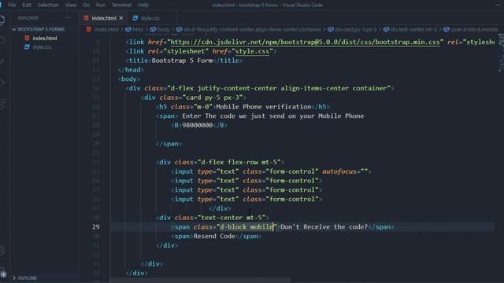Open the Explorer view in activity bar

(x=2, y=20)
